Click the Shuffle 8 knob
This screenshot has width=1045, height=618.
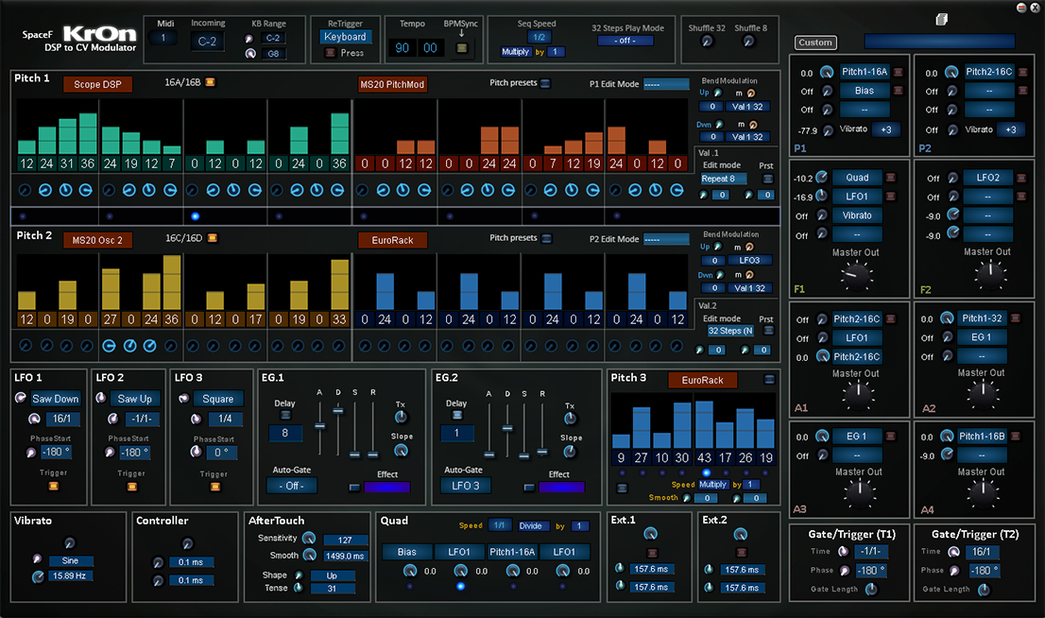[x=750, y=42]
